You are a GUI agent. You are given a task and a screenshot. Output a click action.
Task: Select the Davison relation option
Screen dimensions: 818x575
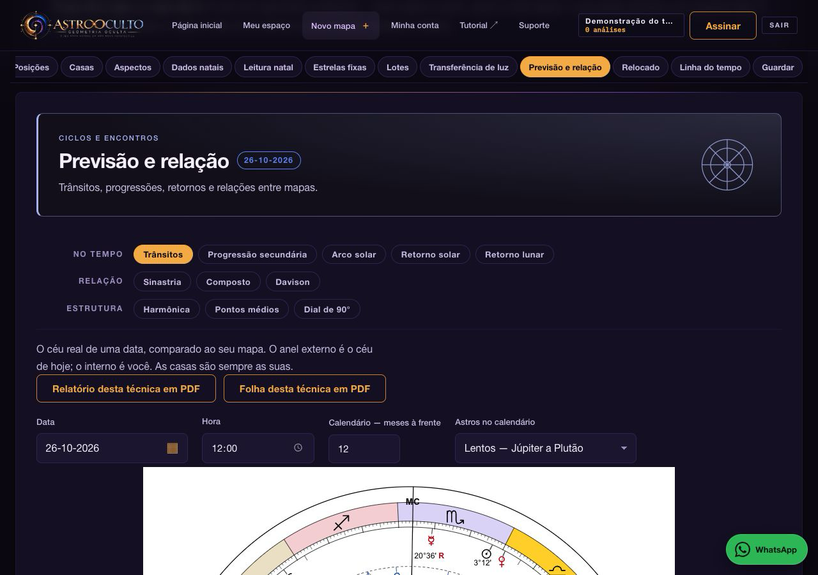click(293, 282)
